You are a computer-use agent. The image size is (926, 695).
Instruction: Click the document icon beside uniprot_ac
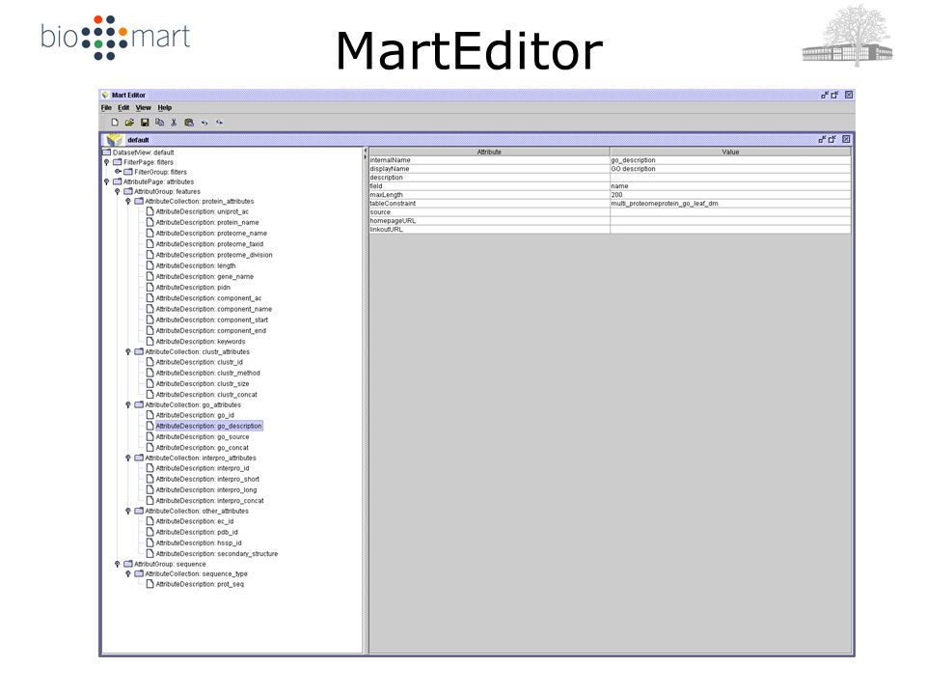coord(150,211)
